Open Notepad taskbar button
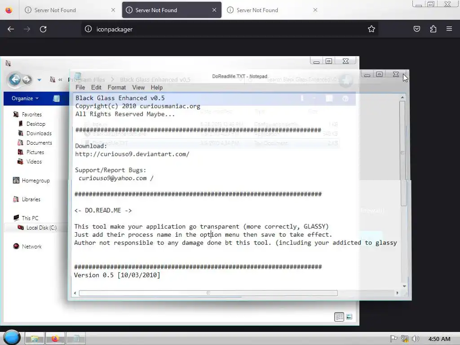Screen dimensions: 460x345 tap(76, 339)
